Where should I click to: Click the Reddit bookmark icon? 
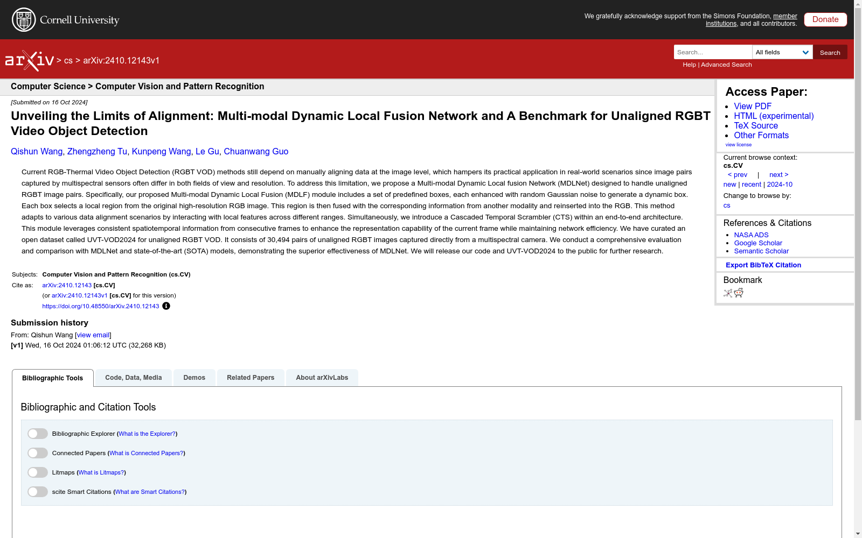pyautogui.click(x=739, y=293)
